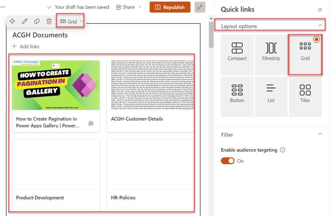Collapse the Filter section
This screenshot has height=216, width=330.
(x=320, y=134)
